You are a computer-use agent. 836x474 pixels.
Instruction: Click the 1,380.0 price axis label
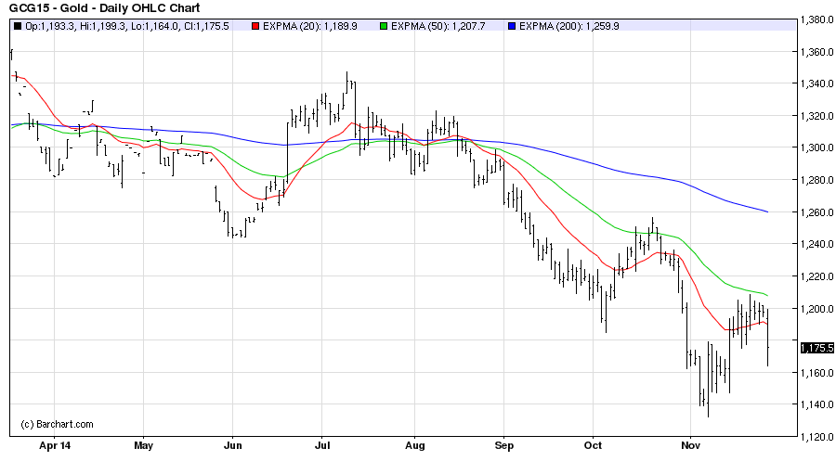point(816,19)
